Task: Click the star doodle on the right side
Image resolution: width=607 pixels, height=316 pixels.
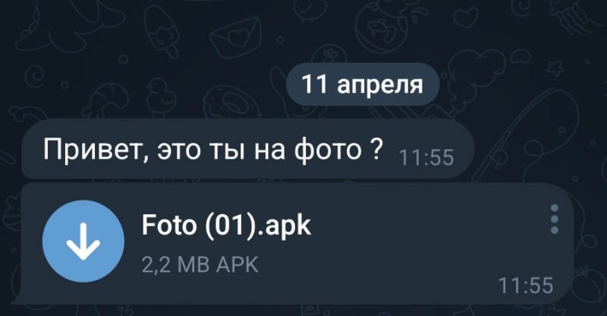Action: [x=555, y=68]
